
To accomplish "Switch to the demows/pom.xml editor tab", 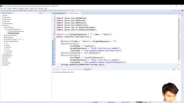I will (59, 13).
